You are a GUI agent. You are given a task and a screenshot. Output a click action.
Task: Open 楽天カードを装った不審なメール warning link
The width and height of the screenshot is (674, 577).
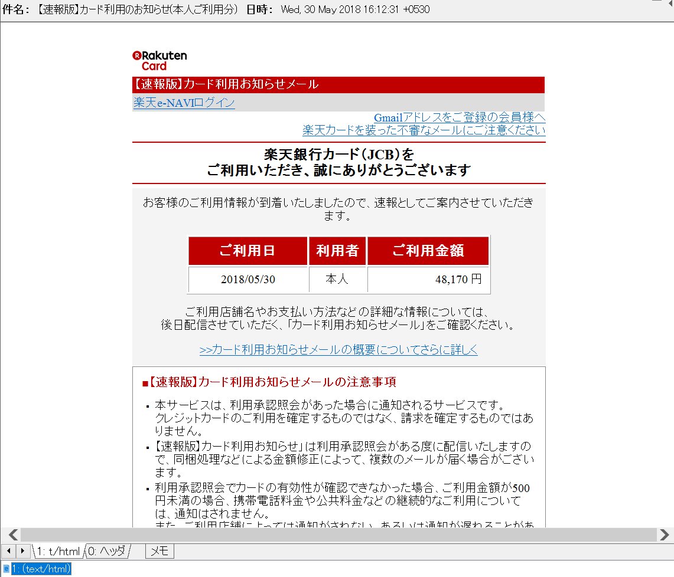[x=424, y=130]
